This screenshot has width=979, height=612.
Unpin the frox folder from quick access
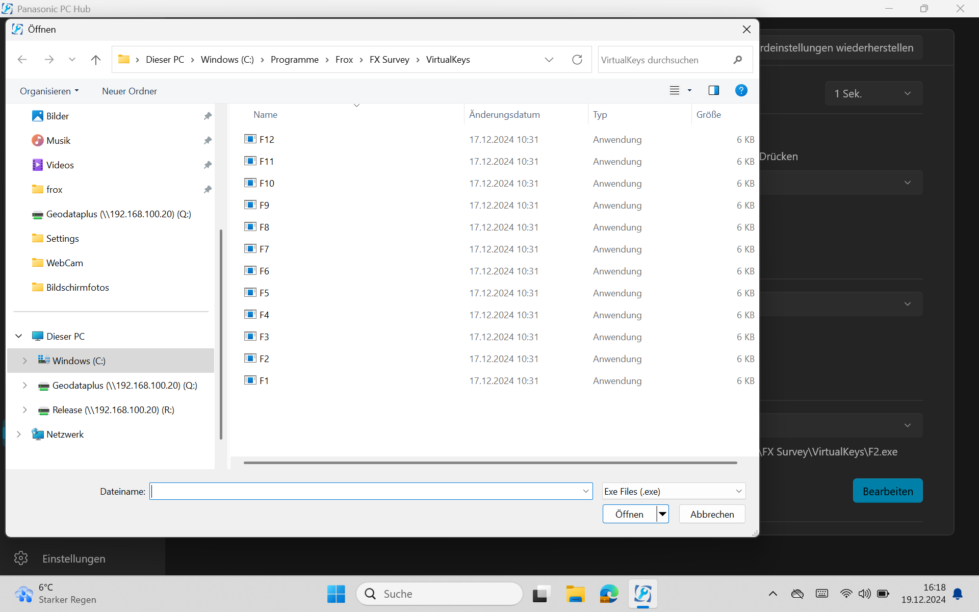[208, 190]
